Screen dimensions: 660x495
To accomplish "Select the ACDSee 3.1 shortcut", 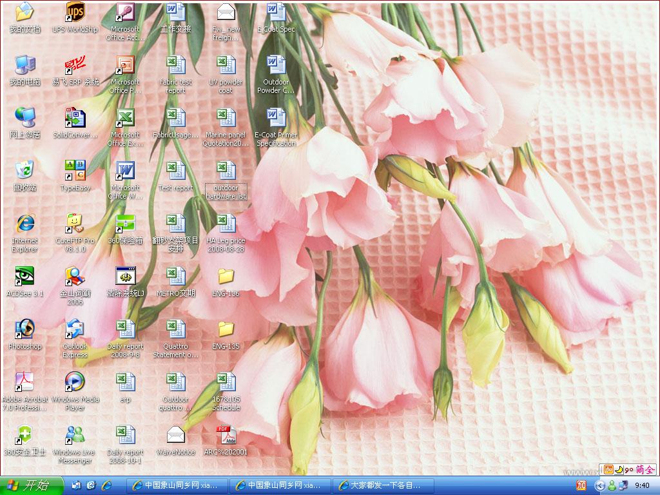I will pyautogui.click(x=25, y=282).
